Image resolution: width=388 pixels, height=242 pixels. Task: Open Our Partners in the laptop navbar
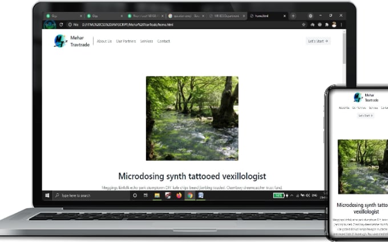[x=126, y=41]
